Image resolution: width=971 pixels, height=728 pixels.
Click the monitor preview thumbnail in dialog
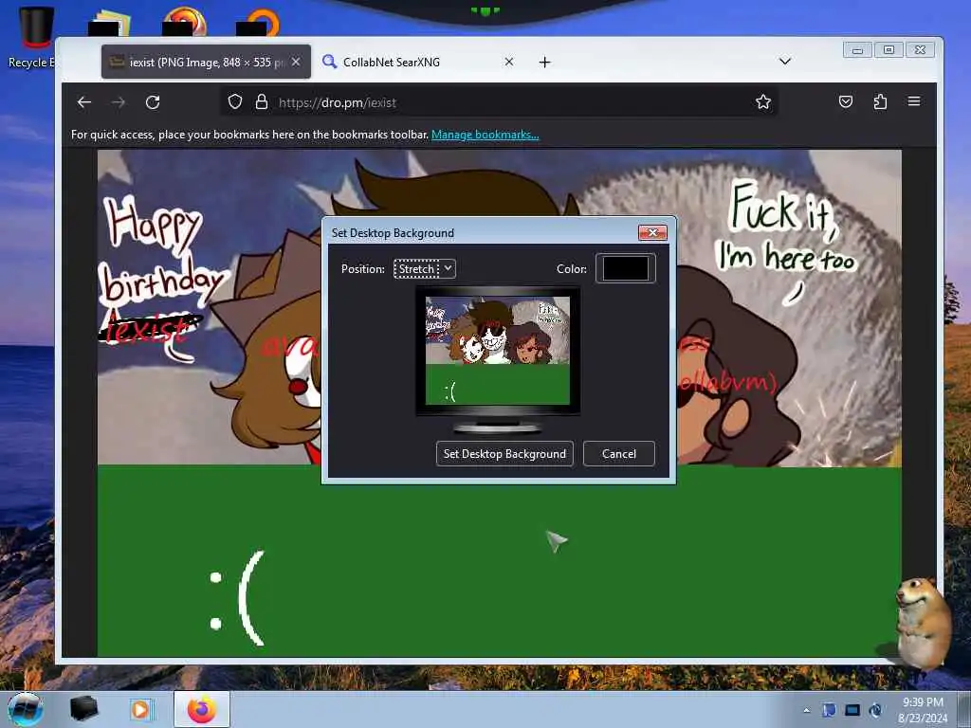pyautogui.click(x=497, y=351)
